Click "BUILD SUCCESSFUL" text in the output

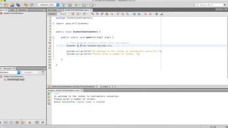tap(64, 102)
